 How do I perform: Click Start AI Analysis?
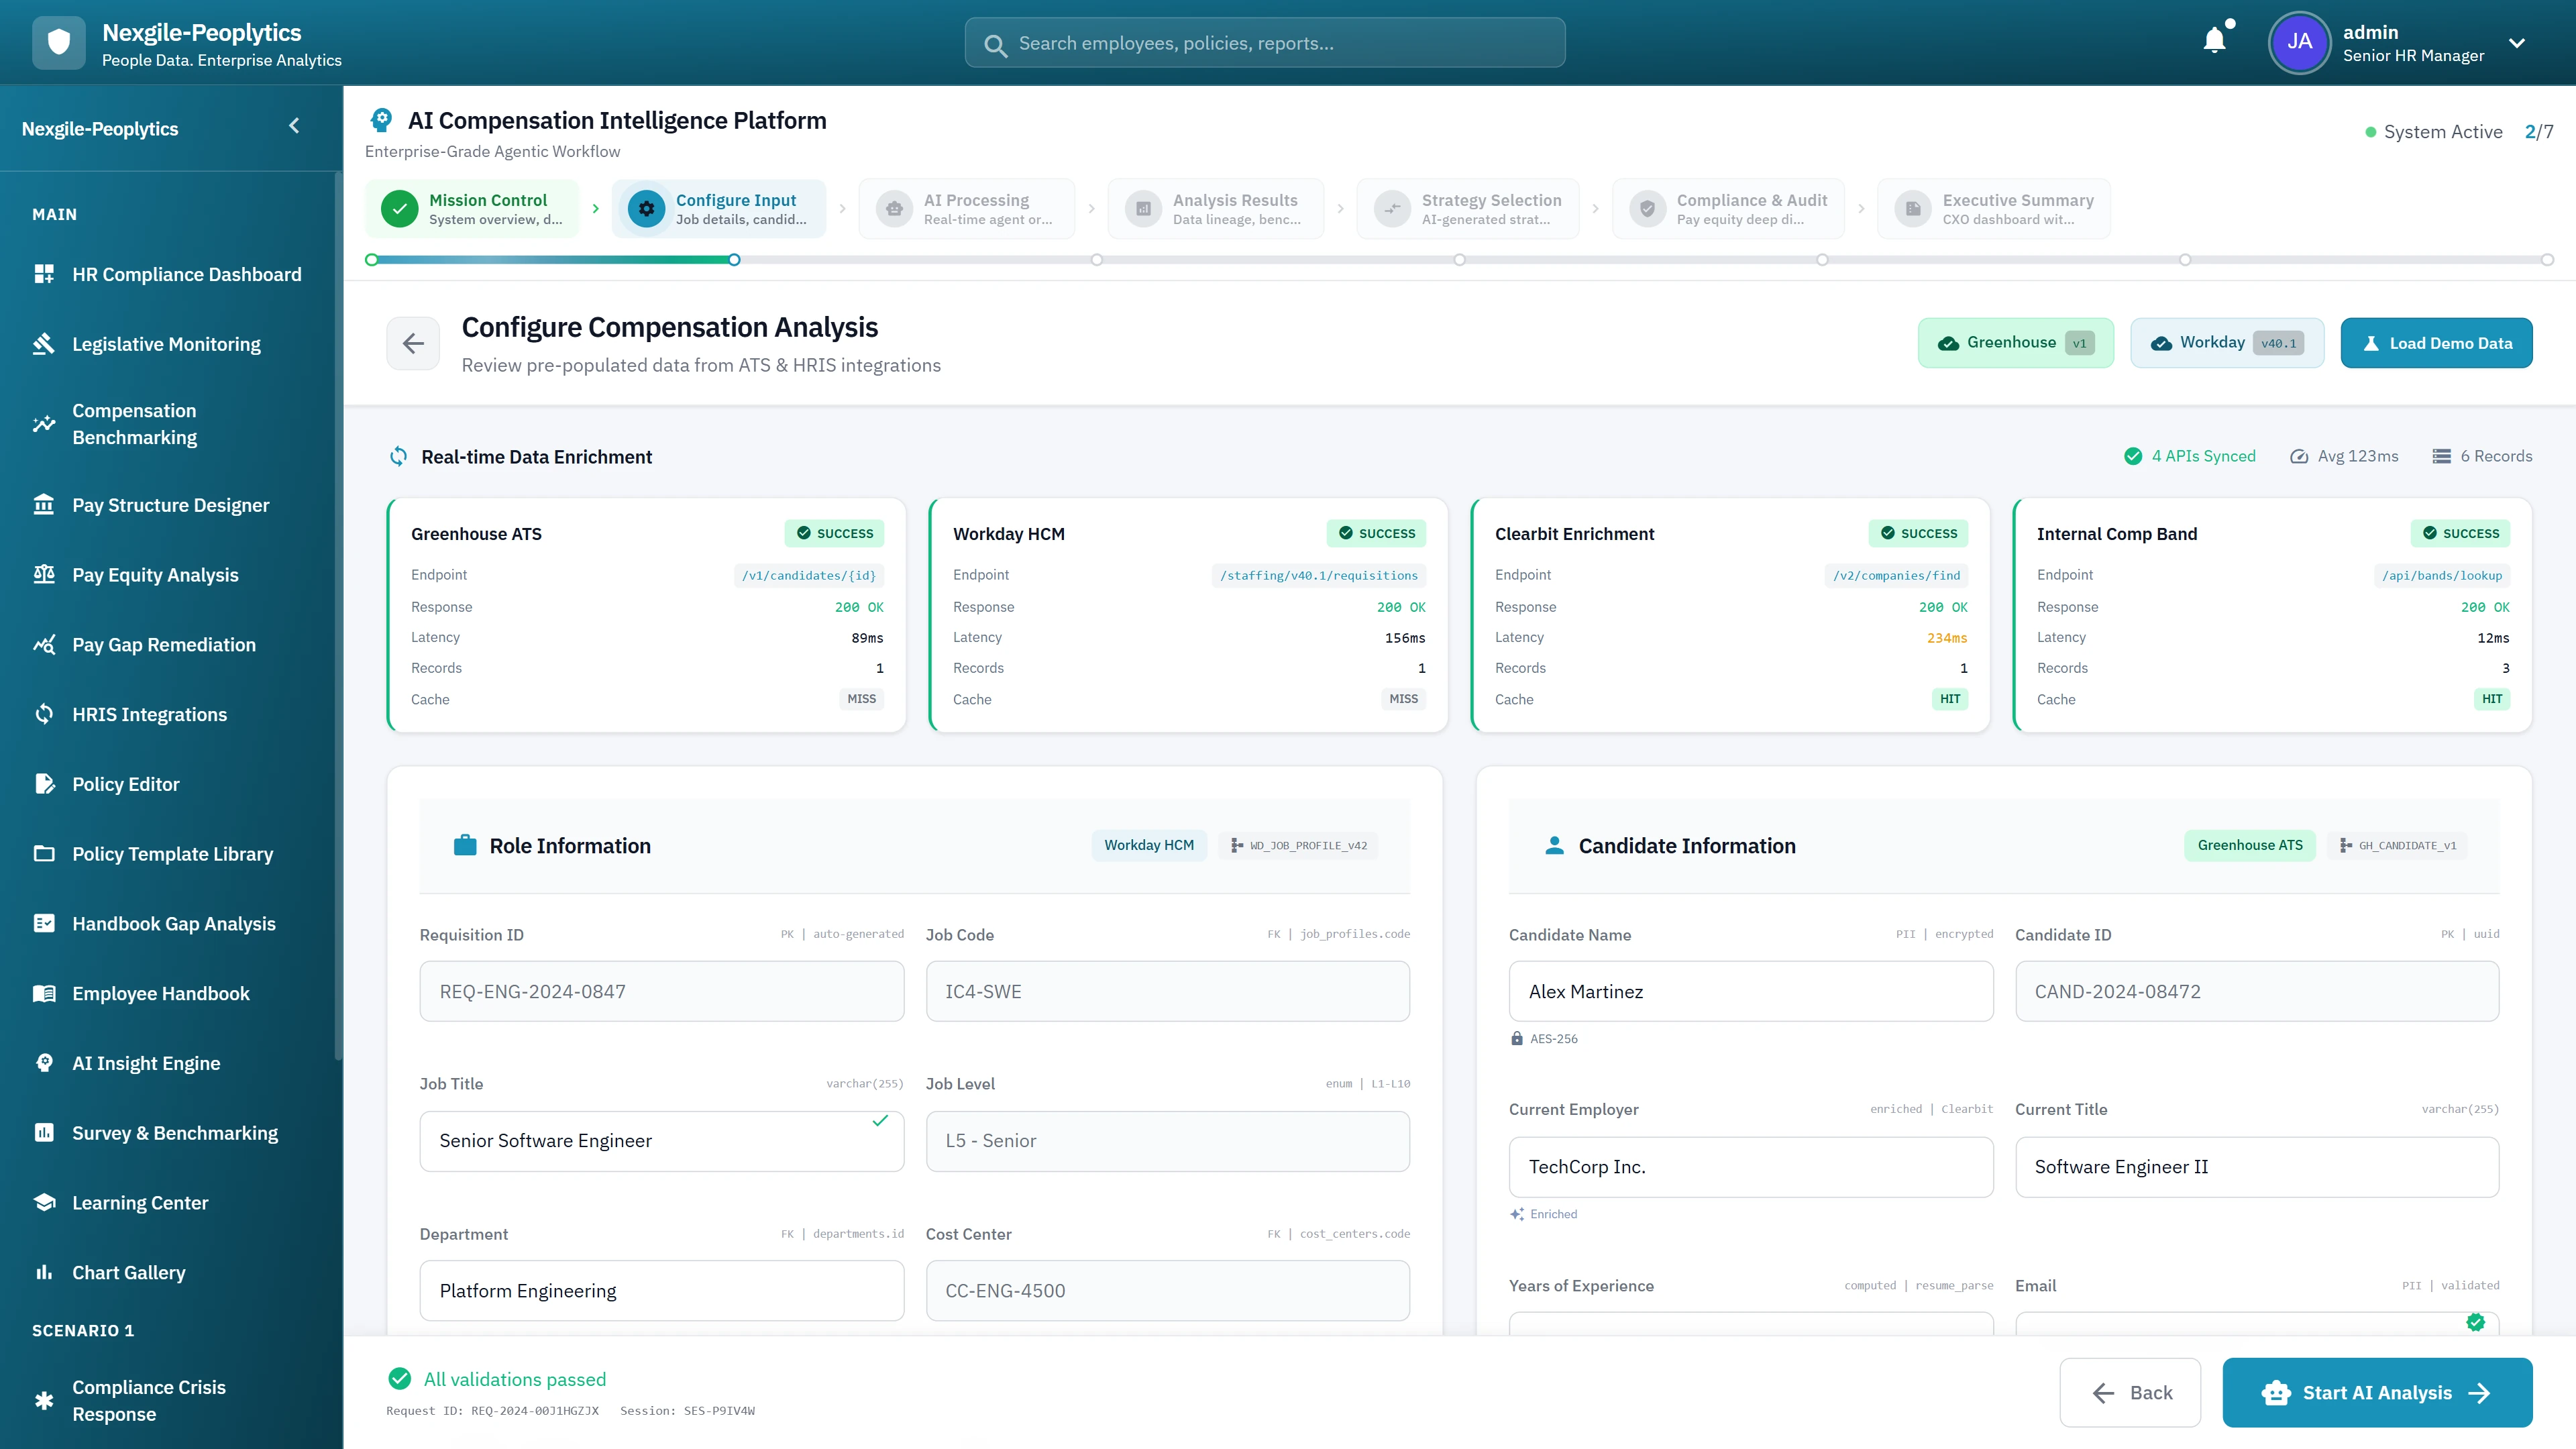(2377, 1392)
